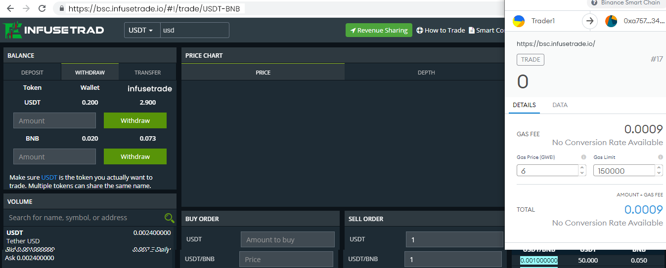Click the 50.000 USDT order book value
This screenshot has height=268, width=666.
click(588, 261)
